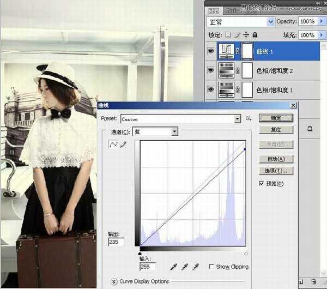Switch to the 图层 layers tab
Screen dimensions: 327x289
click(x=214, y=10)
